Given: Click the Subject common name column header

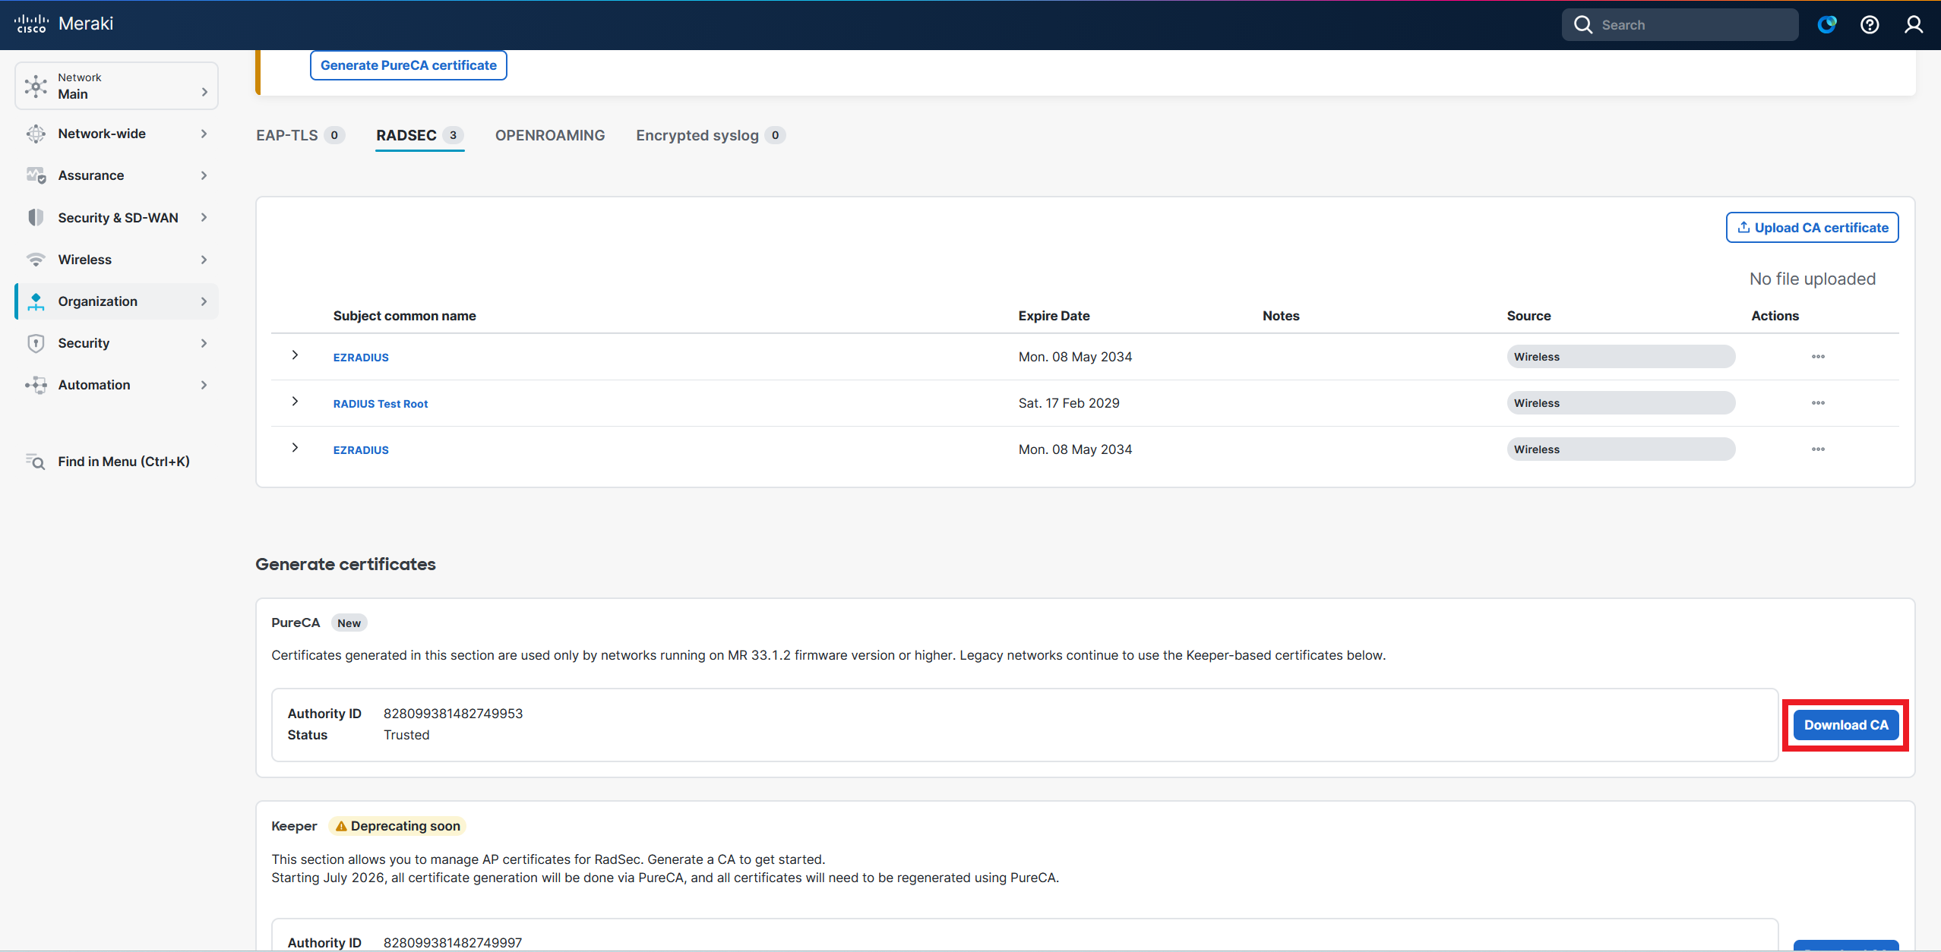Looking at the screenshot, I should (405, 316).
